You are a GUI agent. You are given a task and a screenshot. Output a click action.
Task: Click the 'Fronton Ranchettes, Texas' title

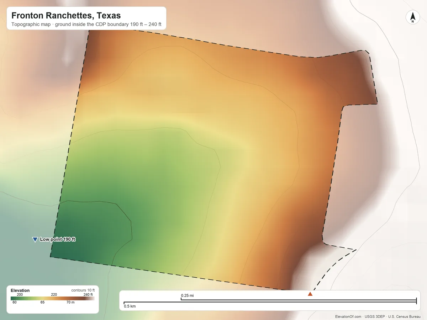point(66,16)
